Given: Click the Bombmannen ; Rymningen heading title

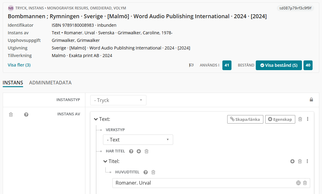Looking at the screenshot, I should [137, 16].
